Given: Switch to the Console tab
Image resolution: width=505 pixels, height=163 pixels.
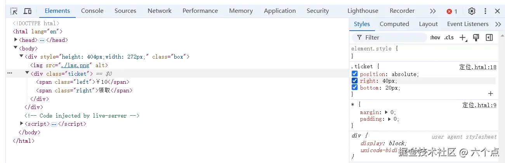Looking at the screenshot, I should (x=92, y=11).
